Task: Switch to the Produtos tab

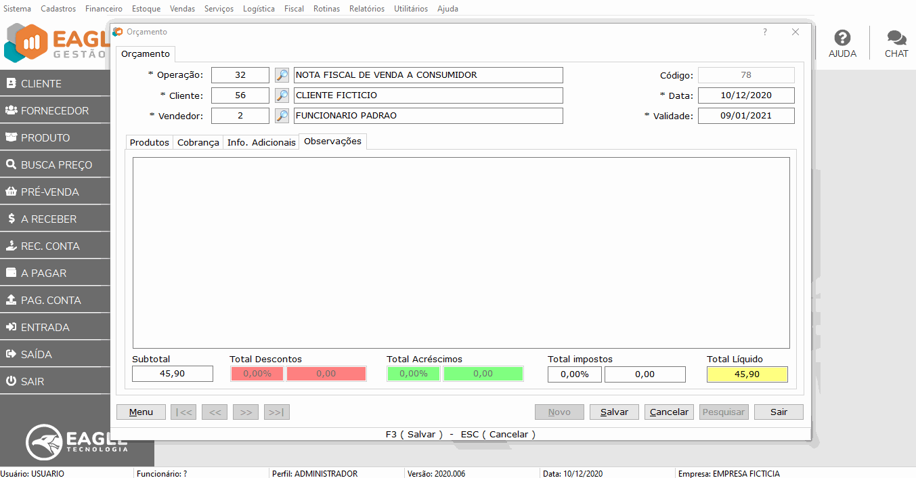Action: coord(149,143)
